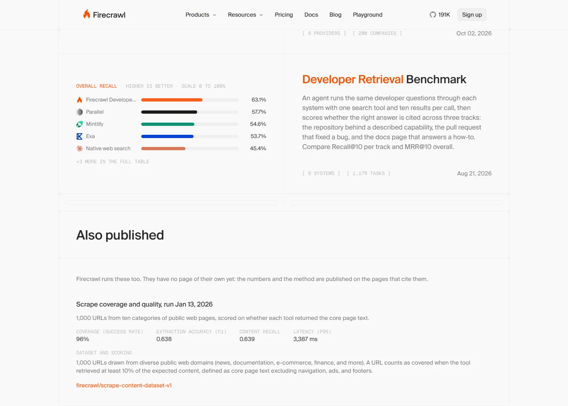Click the "+3 MORE IN THE FULL TABLE" text
Viewport: 568px width, 406px height.
click(113, 162)
